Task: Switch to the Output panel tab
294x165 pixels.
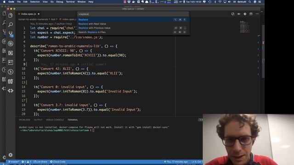Action: [x=38, y=120]
